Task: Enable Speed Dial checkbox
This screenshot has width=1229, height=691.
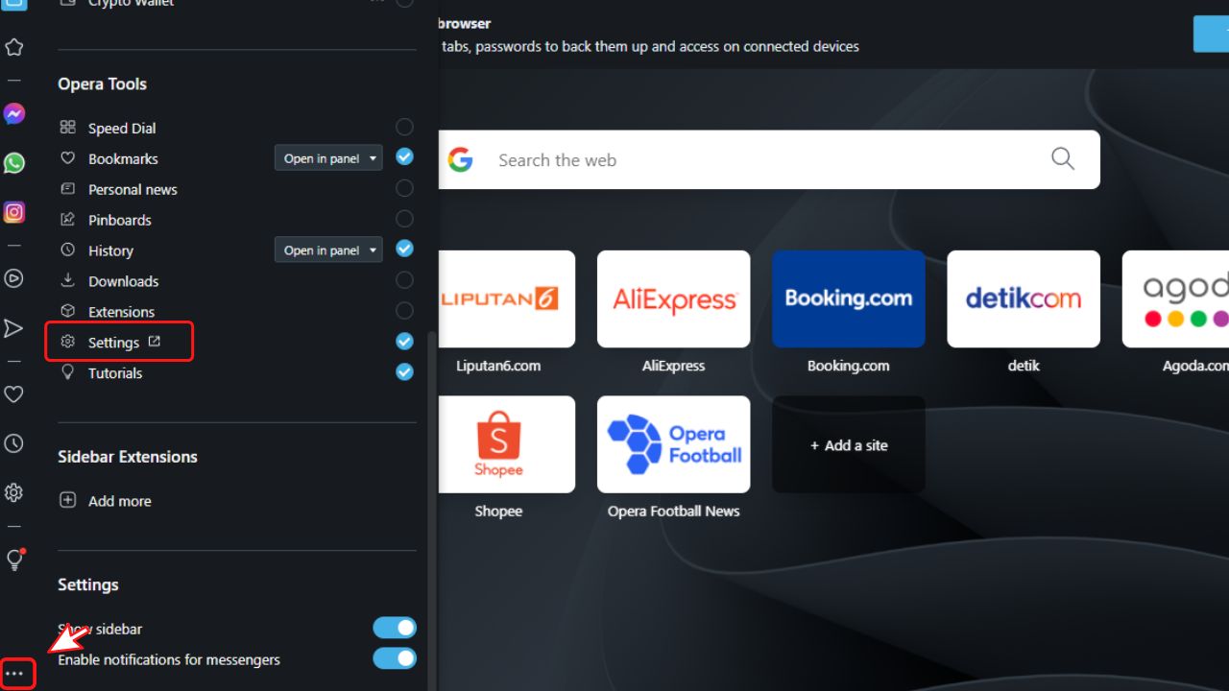Action: pyautogui.click(x=404, y=127)
